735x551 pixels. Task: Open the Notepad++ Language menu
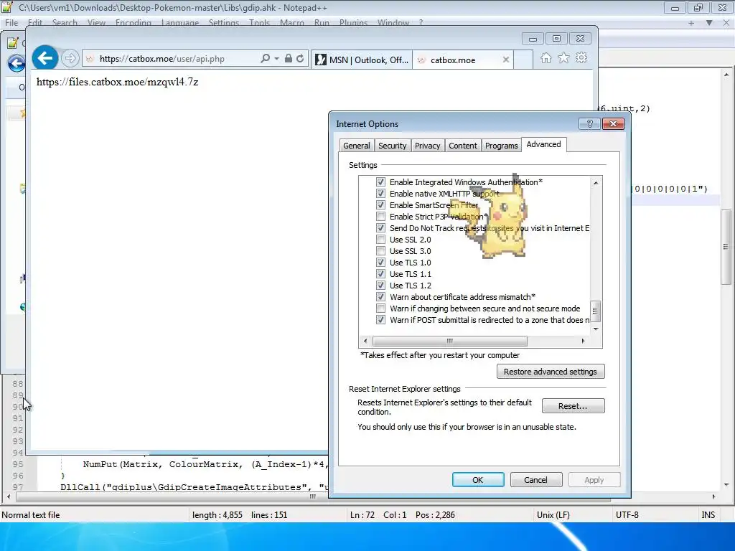[180, 22]
